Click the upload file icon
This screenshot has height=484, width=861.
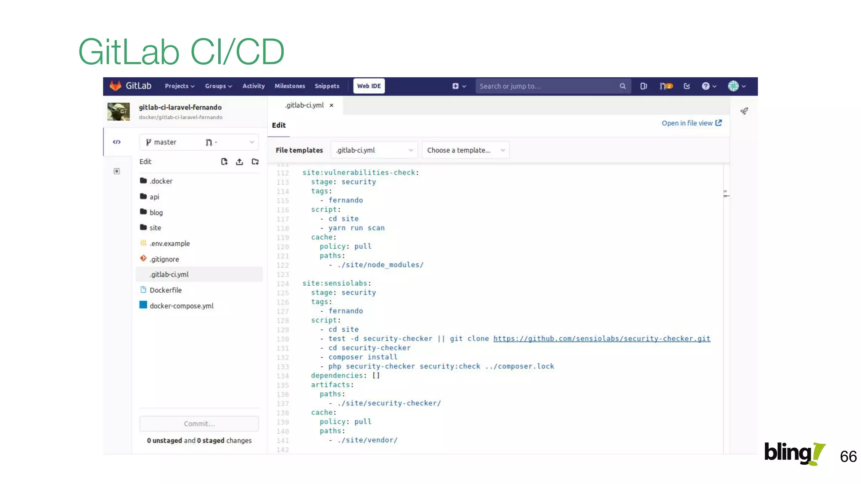239,162
